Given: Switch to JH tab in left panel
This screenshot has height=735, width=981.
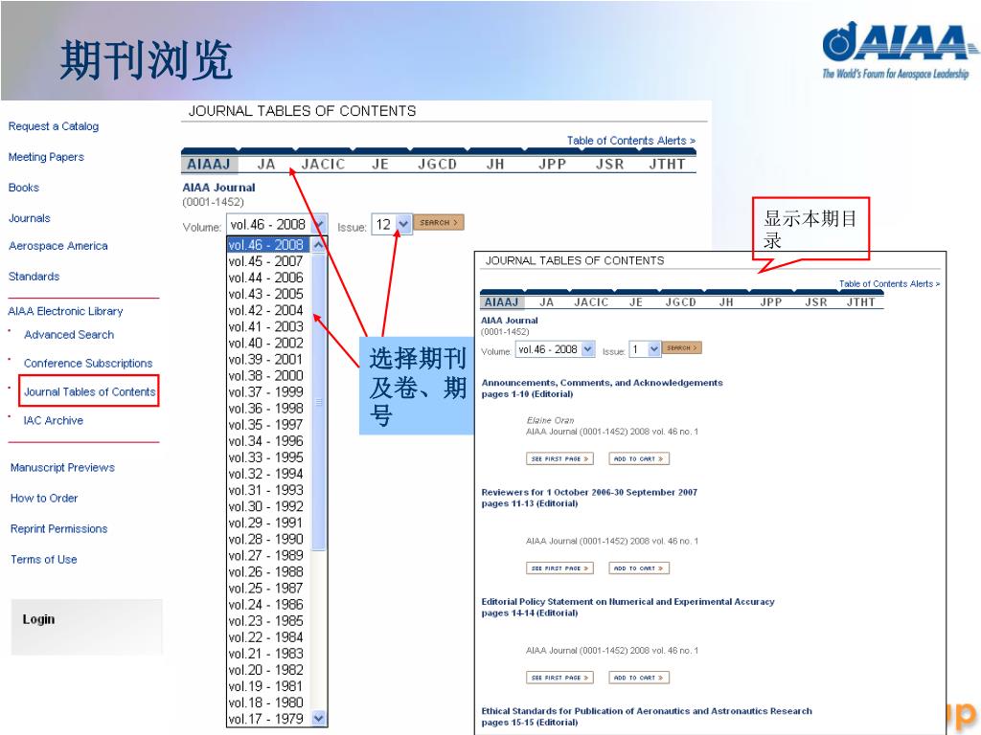Looking at the screenshot, I should click(x=495, y=164).
